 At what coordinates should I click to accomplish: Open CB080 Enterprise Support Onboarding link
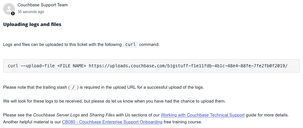tap(112, 122)
